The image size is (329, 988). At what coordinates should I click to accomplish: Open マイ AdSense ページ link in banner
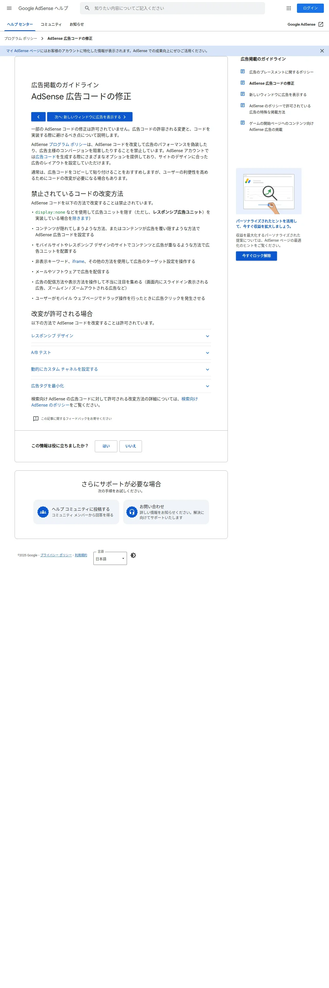coord(23,51)
